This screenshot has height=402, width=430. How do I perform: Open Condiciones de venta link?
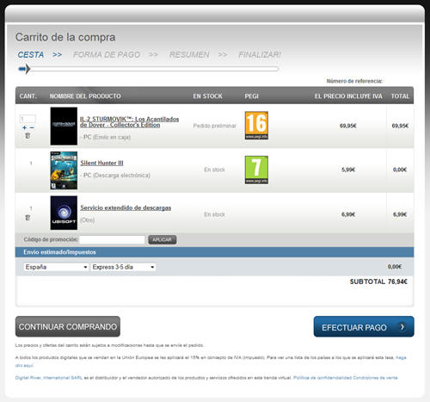(375, 378)
